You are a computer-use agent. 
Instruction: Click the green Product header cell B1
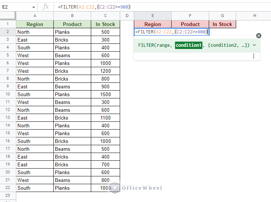[x=72, y=24]
